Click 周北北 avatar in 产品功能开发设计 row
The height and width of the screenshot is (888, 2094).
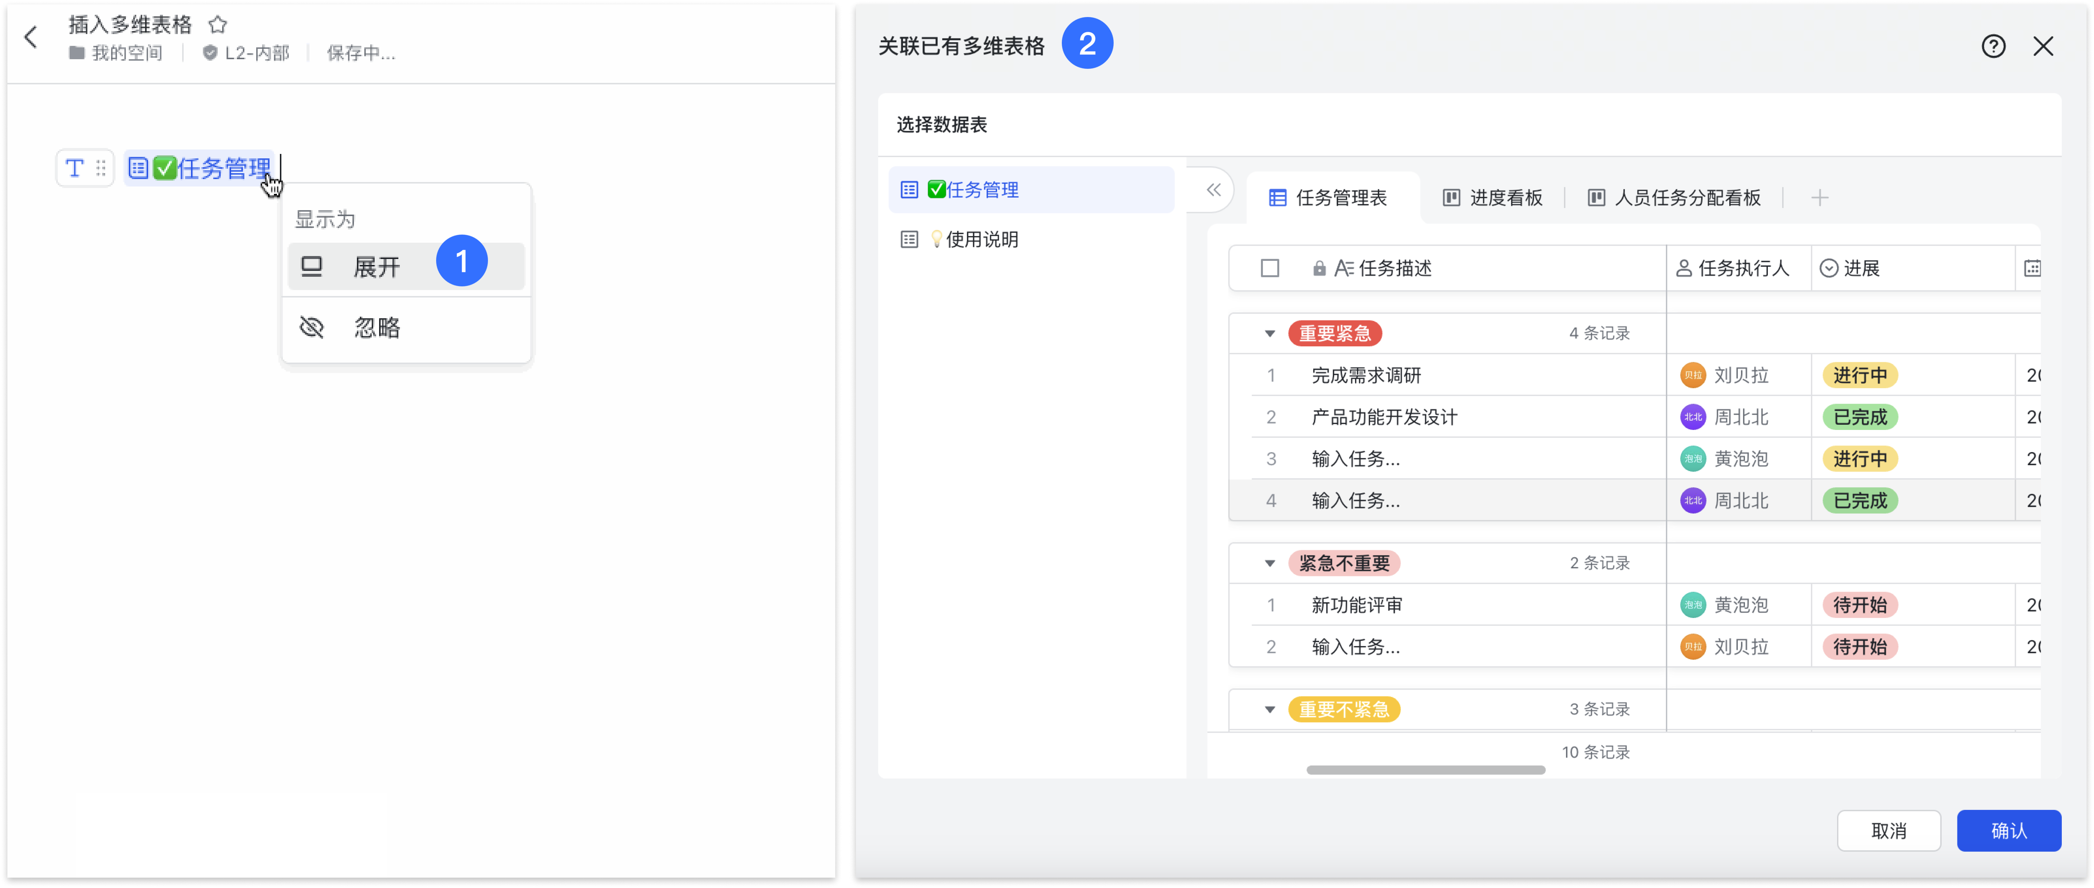pos(1693,417)
